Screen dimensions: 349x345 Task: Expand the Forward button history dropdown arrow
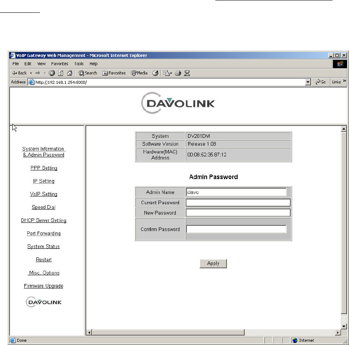45,73
